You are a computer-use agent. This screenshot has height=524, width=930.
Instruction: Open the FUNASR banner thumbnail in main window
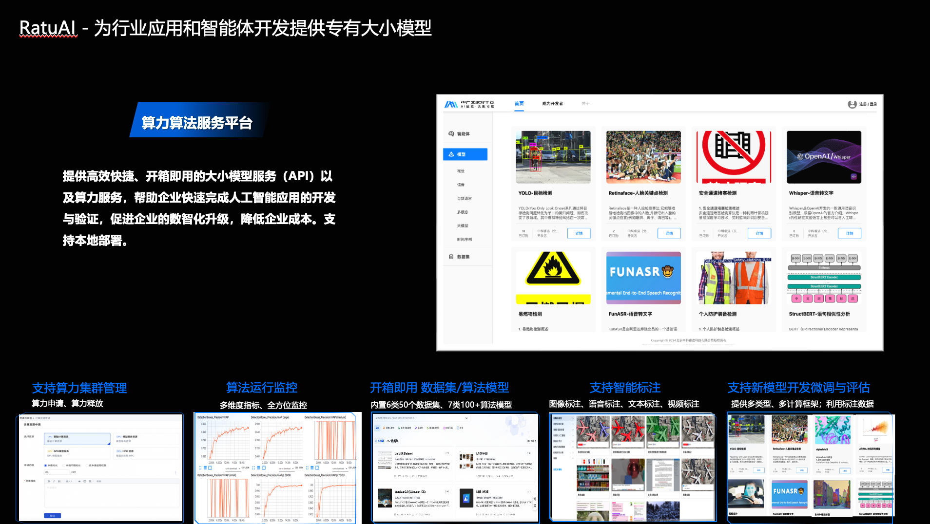[x=643, y=278]
